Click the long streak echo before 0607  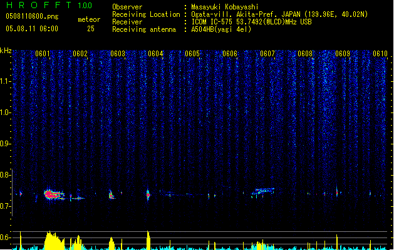[x=263, y=192]
